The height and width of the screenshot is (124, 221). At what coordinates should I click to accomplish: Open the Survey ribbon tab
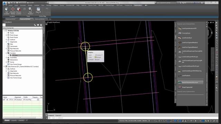62,6
